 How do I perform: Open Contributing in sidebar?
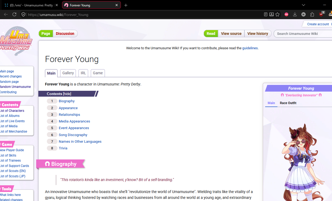tap(8, 92)
